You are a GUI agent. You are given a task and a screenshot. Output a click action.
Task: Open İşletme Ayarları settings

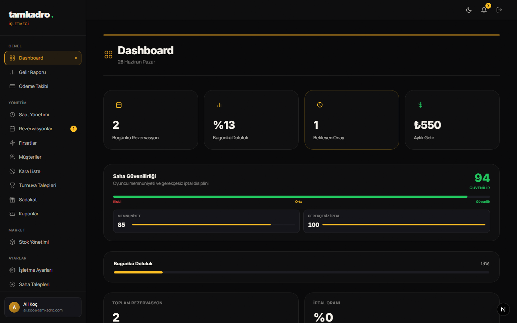[43, 270]
